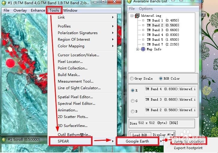Click the B band field TM Band 2
The image size is (218, 153).
tap(170, 110)
